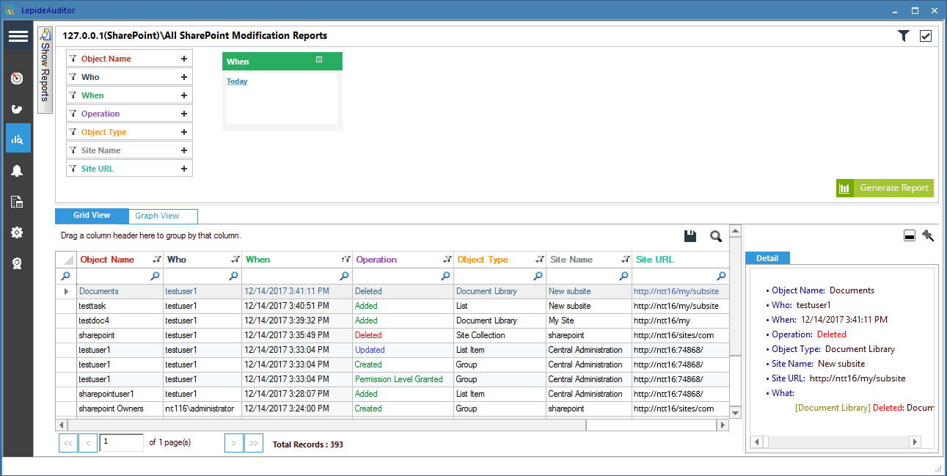Click the grid vertical scrollbar up arrow
The height and width of the screenshot is (476, 947).
(735, 231)
